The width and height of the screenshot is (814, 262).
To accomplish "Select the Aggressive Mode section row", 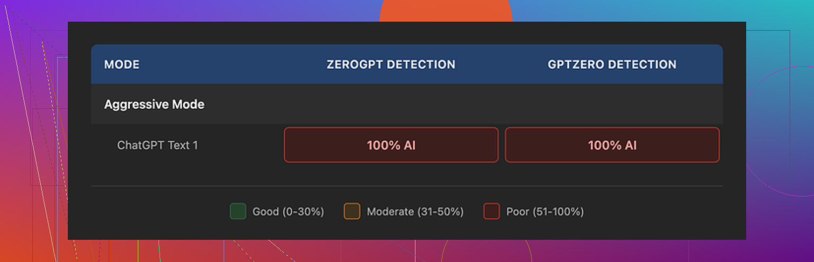I will point(154,104).
